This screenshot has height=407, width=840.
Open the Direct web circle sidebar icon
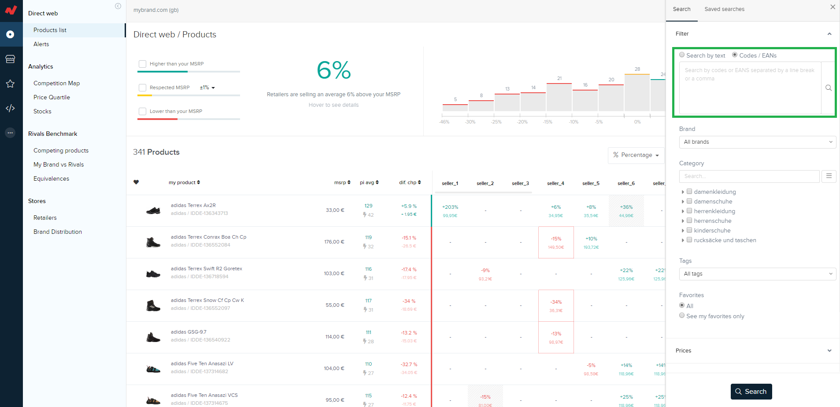(10, 34)
